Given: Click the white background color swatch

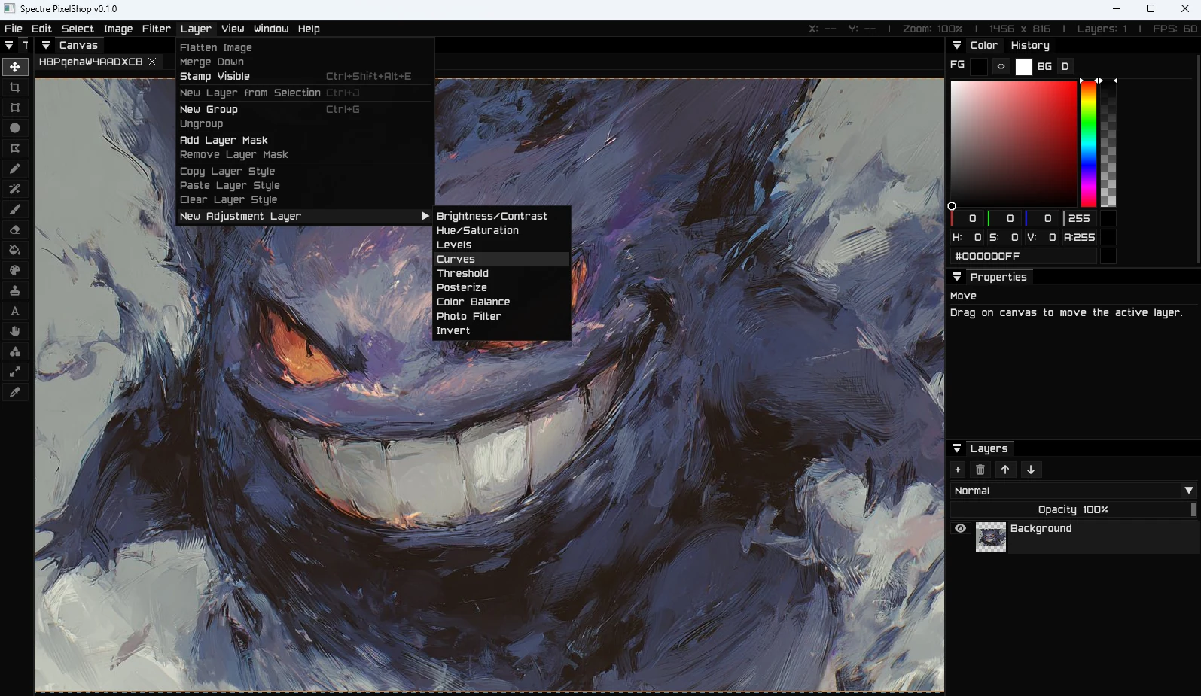Looking at the screenshot, I should 1023,66.
